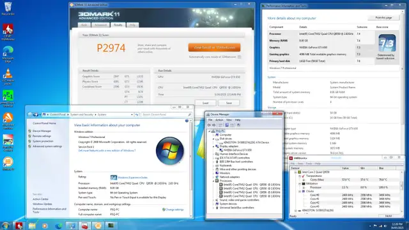The image size is (409, 230).
Task: Open the folder icon on the taskbar
Action: (x=32, y=226)
